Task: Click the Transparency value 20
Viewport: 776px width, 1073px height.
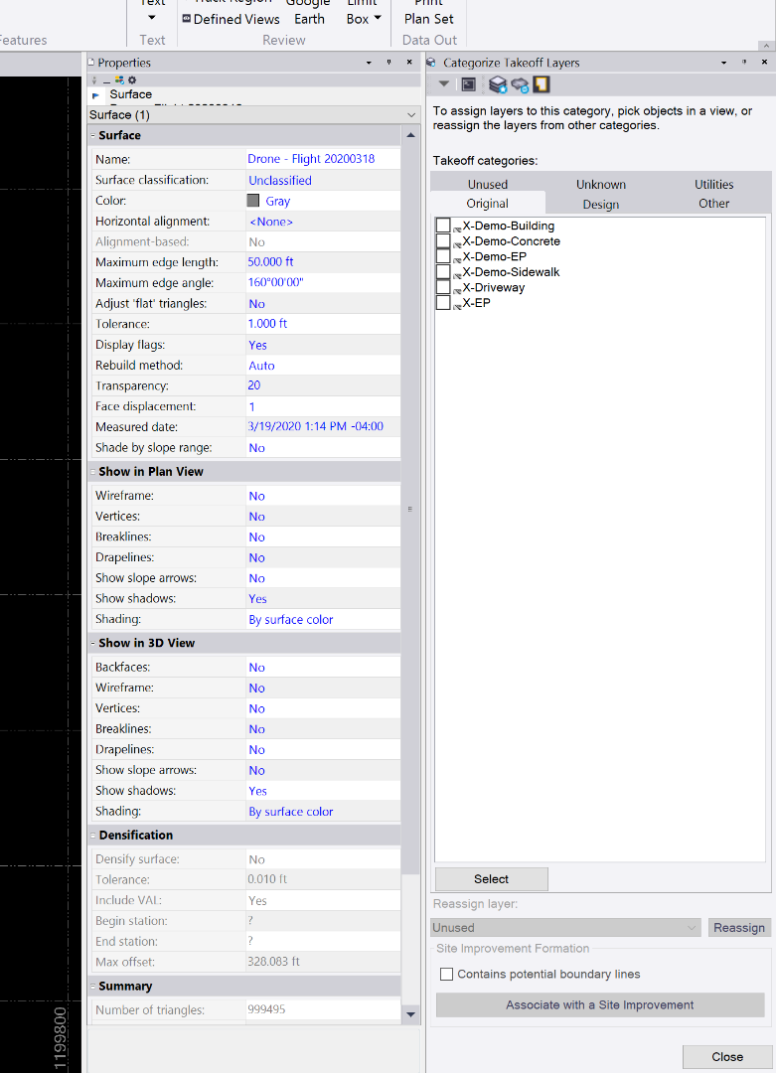Action: click(323, 385)
